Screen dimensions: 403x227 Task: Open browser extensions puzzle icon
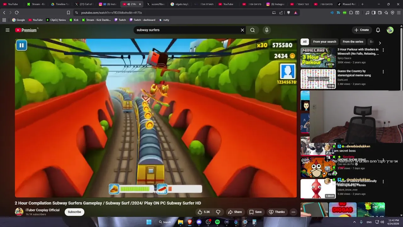point(351,13)
